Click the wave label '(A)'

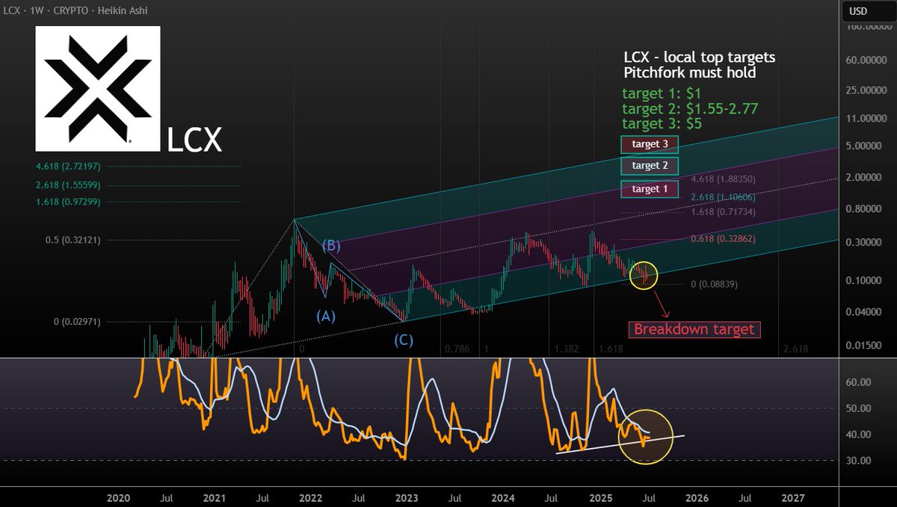point(325,316)
